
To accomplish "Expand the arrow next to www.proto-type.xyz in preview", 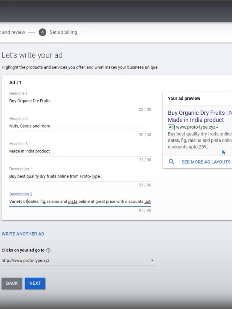I will tap(217, 128).
